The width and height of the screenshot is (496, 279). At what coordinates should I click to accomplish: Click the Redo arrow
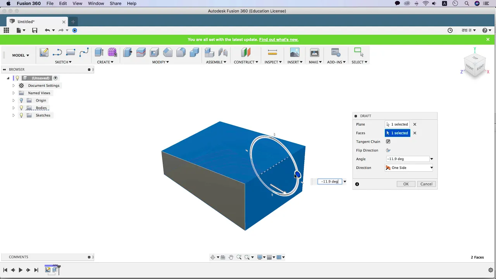61,30
